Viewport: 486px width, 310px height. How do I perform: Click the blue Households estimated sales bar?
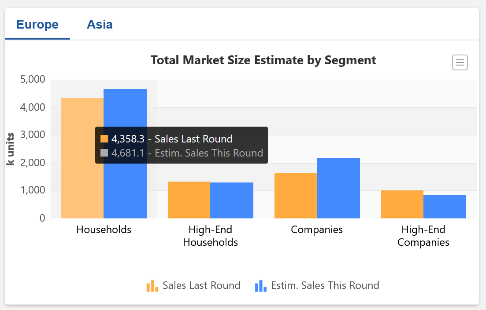(125, 110)
